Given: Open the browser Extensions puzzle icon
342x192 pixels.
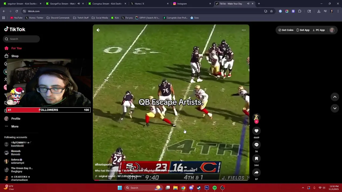Looking at the screenshot, I should tap(300, 11).
